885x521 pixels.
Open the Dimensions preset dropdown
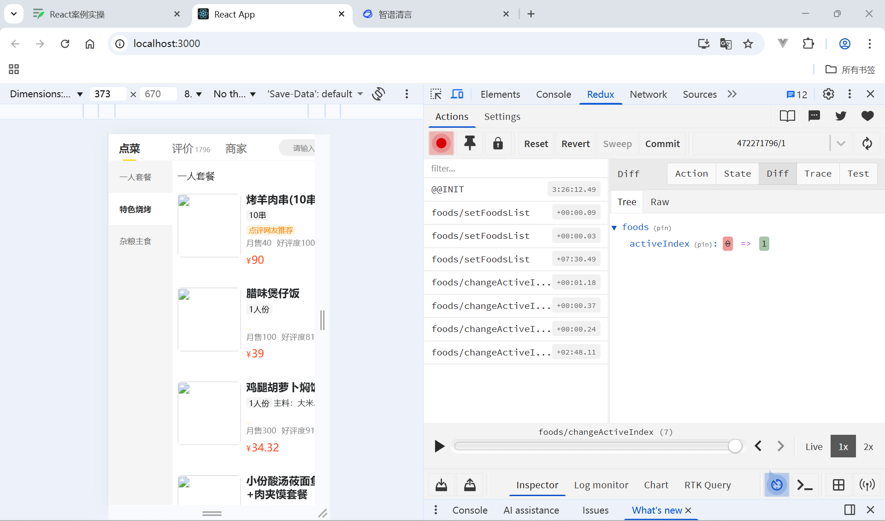(x=46, y=94)
